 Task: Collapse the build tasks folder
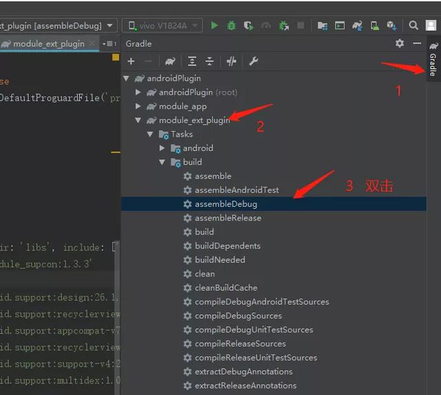(x=162, y=162)
